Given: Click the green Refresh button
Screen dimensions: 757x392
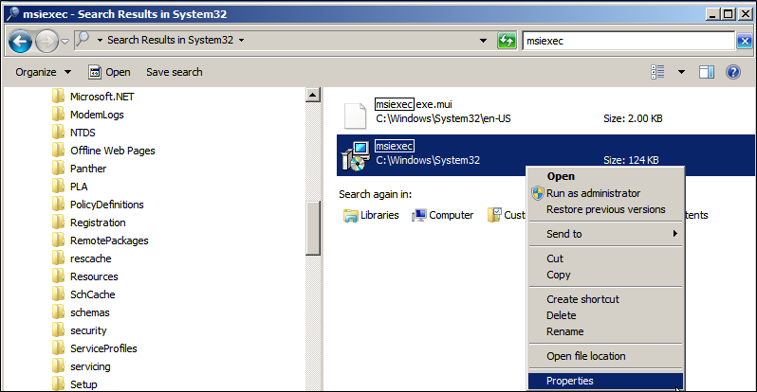Looking at the screenshot, I should tap(507, 41).
